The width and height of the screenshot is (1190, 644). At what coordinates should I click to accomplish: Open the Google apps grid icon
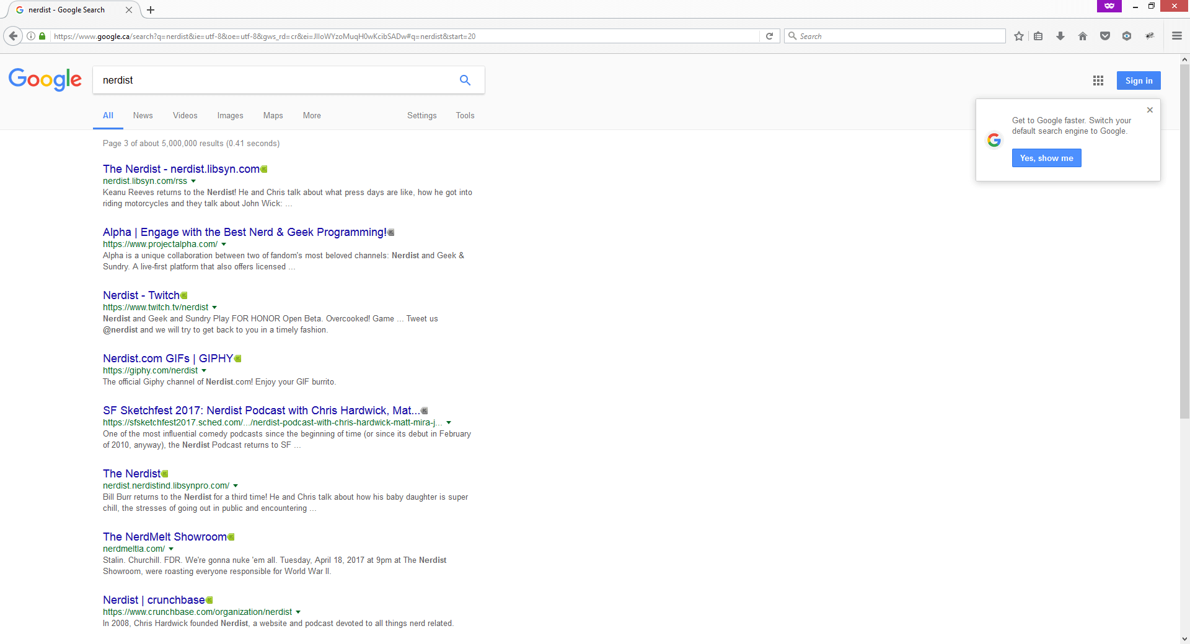pyautogui.click(x=1098, y=80)
